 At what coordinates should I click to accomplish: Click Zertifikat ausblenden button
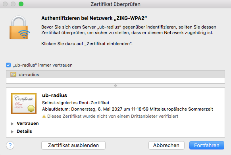(x=73, y=145)
